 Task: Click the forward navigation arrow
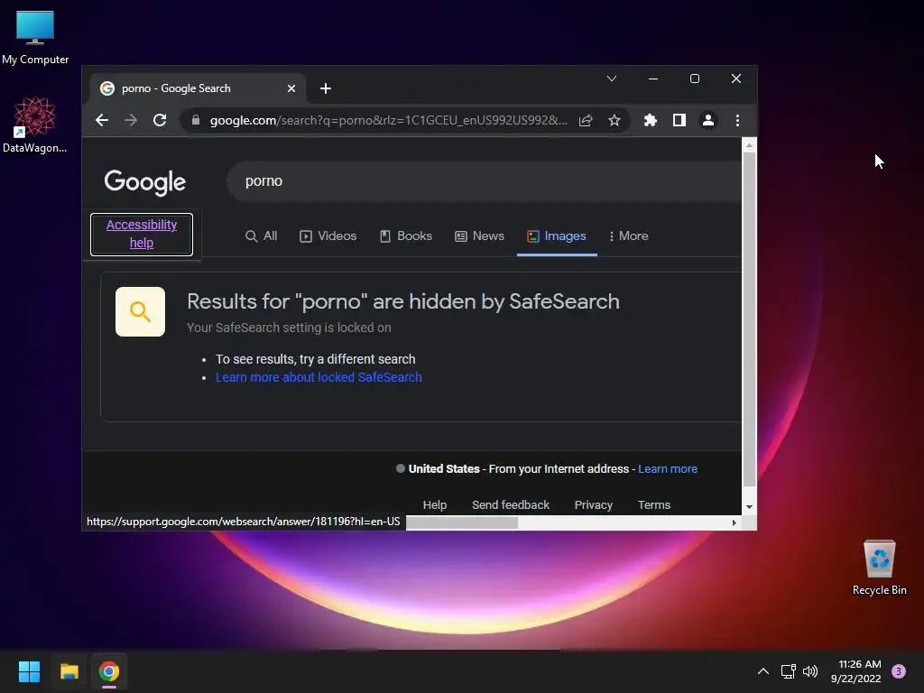coord(131,120)
